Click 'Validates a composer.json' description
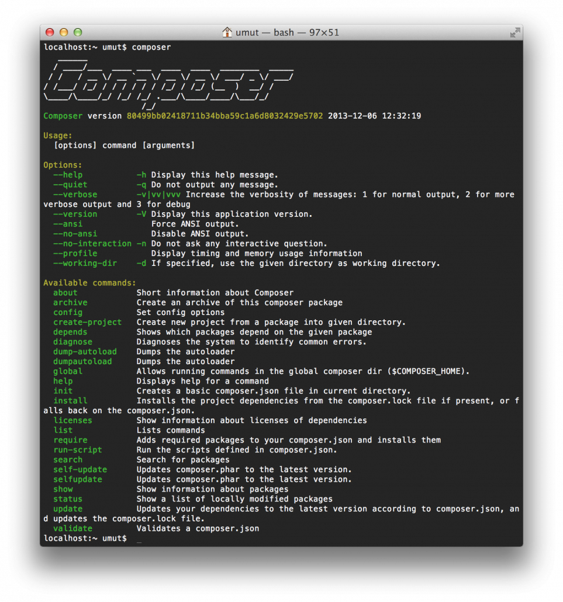The width and height of the screenshot is (563, 602). (198, 529)
